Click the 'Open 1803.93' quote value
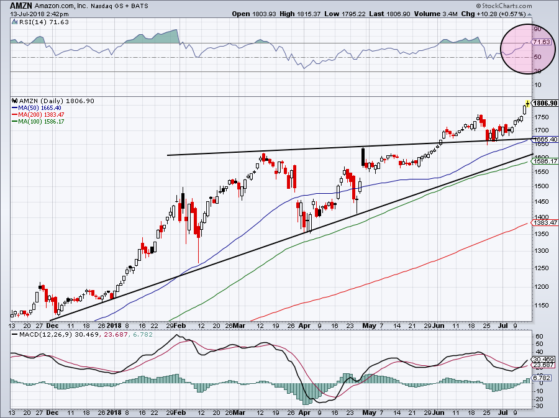Screen dimensions: 559x418 click(254, 14)
